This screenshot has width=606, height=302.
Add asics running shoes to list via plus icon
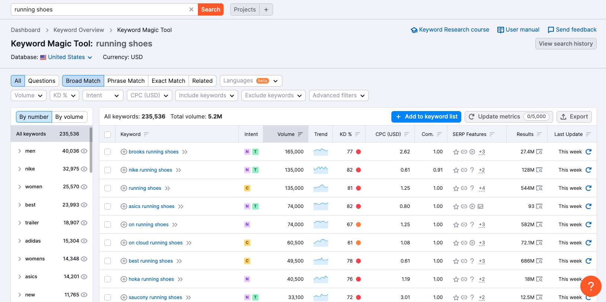coord(124,206)
